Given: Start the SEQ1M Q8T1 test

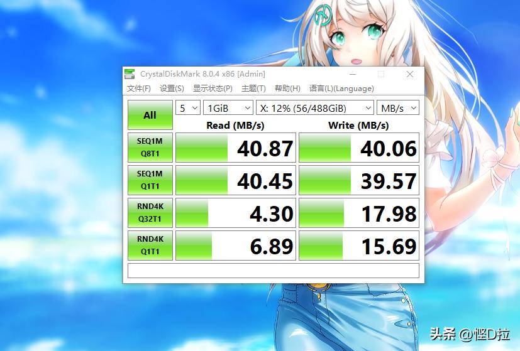Looking at the screenshot, I should [150, 148].
